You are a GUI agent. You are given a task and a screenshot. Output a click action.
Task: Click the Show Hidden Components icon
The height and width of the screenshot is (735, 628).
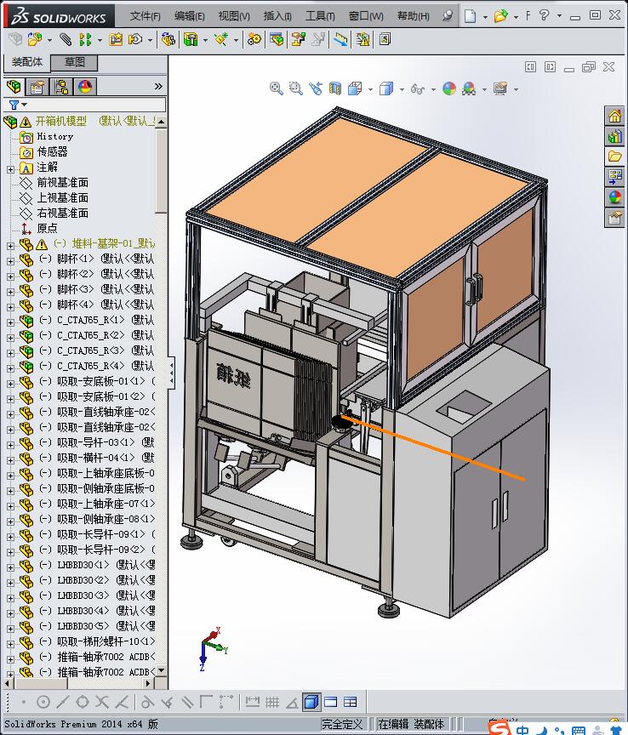pos(168,39)
